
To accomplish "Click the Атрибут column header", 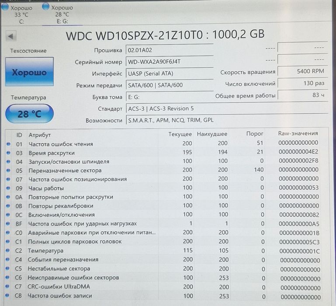I will click(40, 135).
